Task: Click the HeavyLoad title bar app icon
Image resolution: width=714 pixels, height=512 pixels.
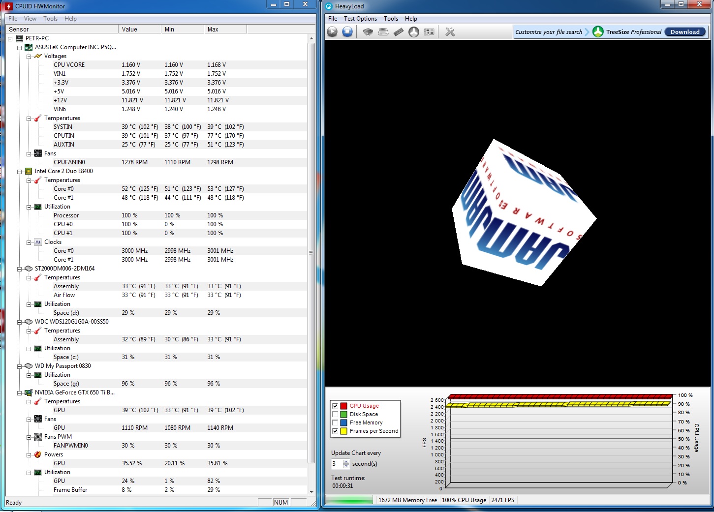Action: coord(329,6)
